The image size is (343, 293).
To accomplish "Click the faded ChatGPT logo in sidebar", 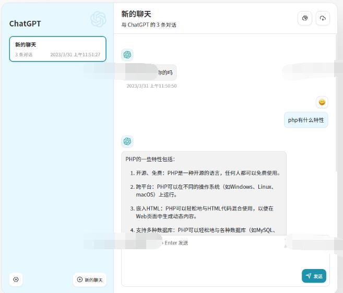I will (x=99, y=19).
